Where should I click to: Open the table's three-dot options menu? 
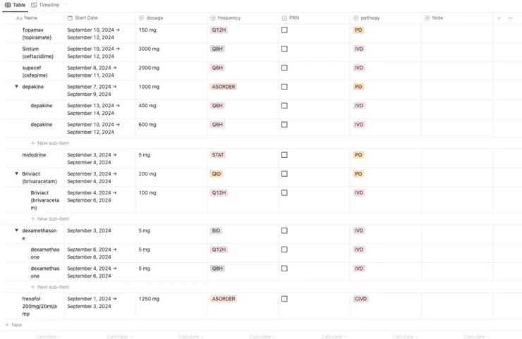pyautogui.click(x=510, y=18)
